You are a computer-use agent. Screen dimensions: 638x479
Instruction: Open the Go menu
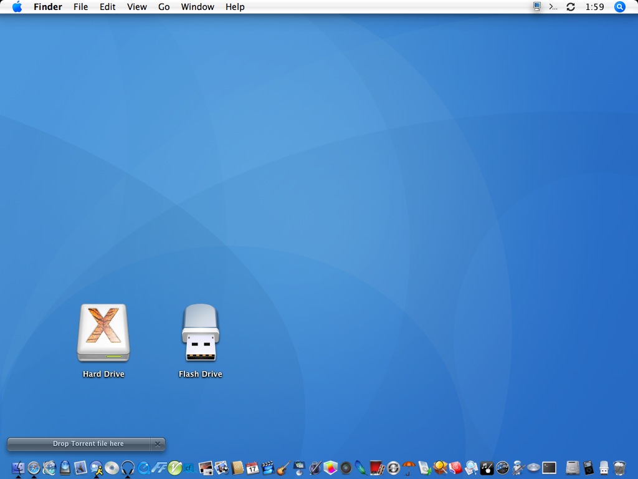pos(164,7)
